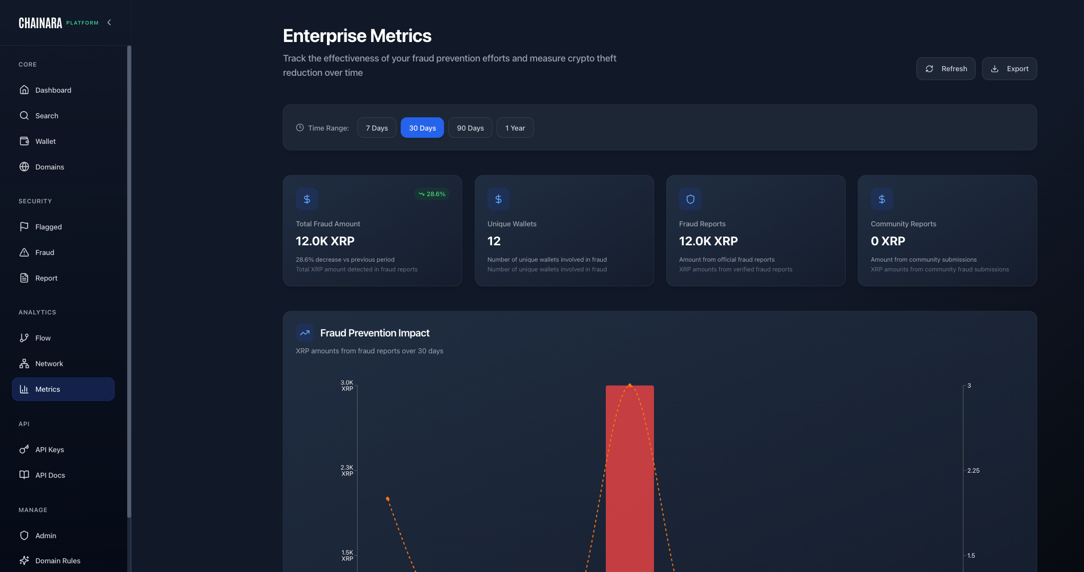Click the trend icon beside Fraud Prevention Impact
Viewport: 1084px width, 572px height.
coord(305,333)
